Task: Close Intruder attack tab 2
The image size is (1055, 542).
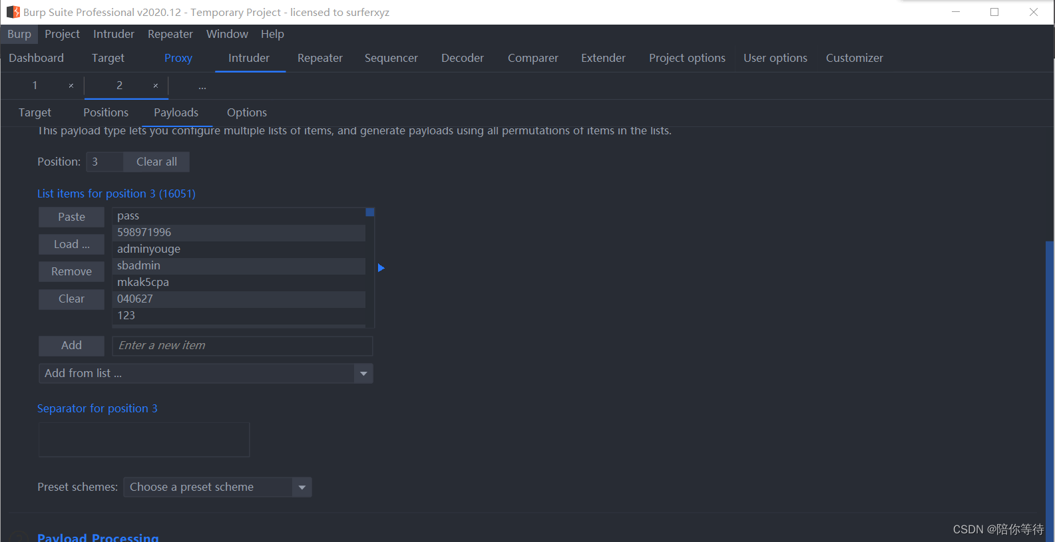Action: click(156, 86)
